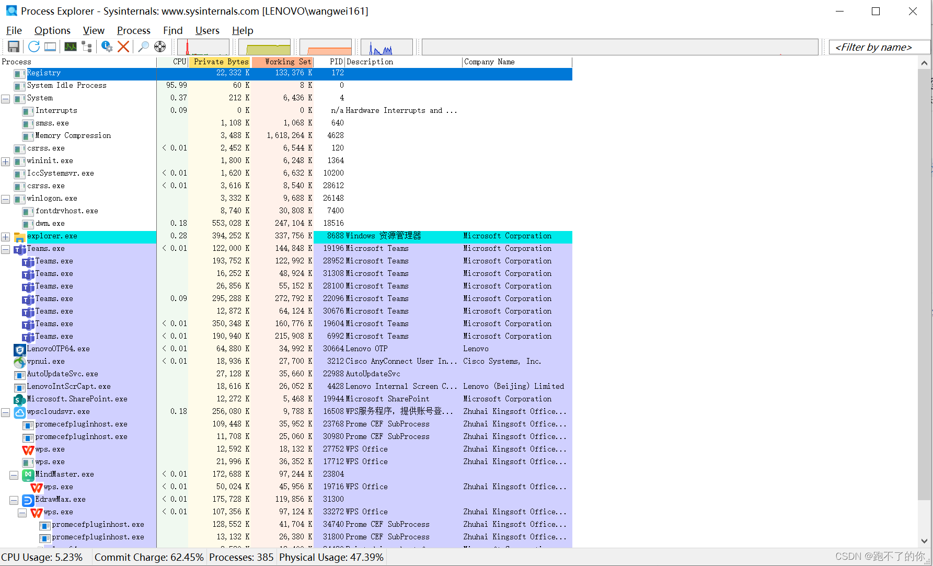
Task: Collapse the winlogon.exe tree node
Action: point(6,199)
